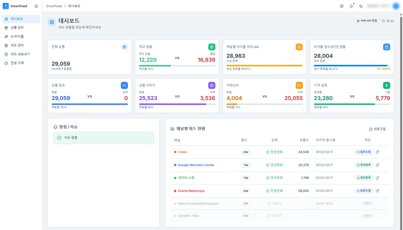
Task: Open 네이버 쇼핑 external link icon
Action: (x=377, y=178)
